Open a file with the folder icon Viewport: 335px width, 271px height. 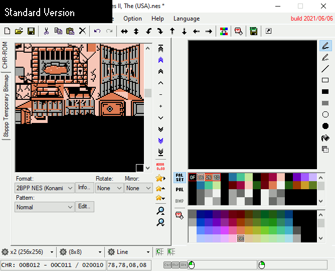pyautogui.click(x=19, y=31)
